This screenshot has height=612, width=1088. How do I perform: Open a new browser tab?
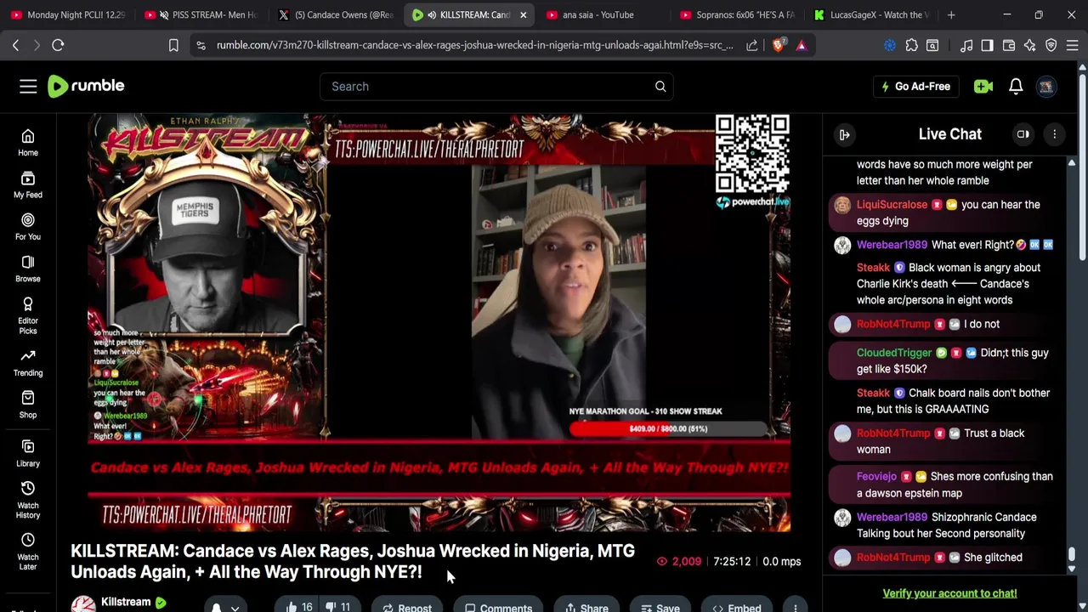pos(951,14)
